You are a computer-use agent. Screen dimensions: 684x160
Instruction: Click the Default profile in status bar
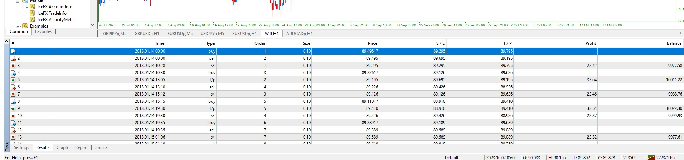(x=452, y=157)
